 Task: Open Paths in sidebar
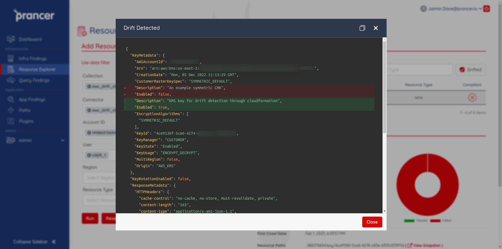point(24,110)
